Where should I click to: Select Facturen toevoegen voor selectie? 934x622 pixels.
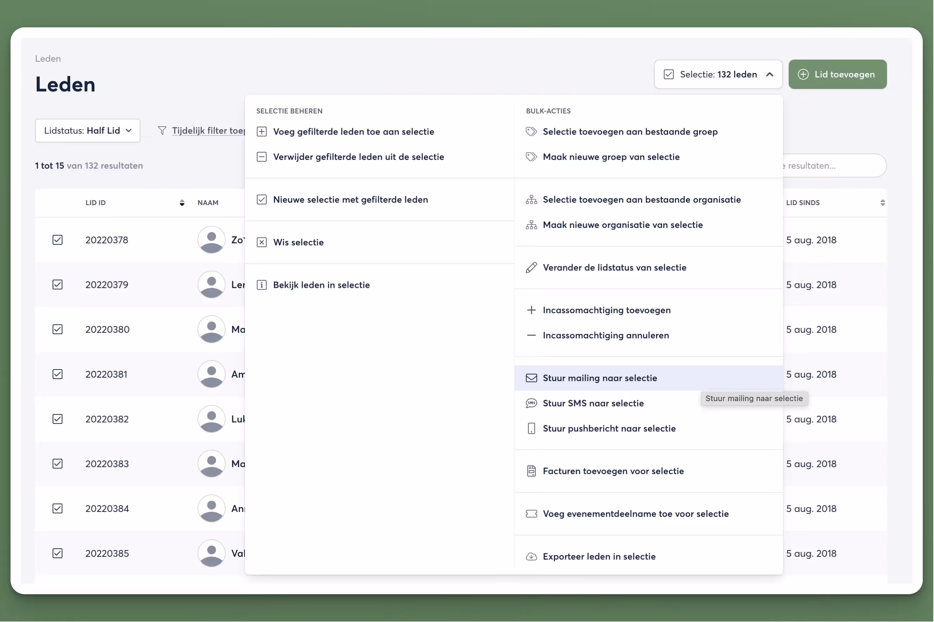(x=613, y=471)
